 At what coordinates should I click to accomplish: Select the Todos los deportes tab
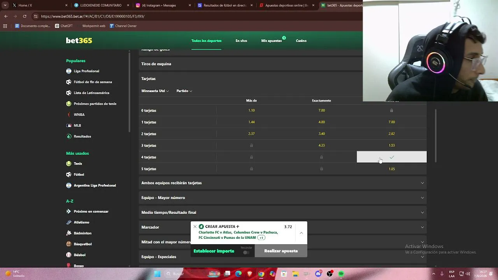pos(206,41)
